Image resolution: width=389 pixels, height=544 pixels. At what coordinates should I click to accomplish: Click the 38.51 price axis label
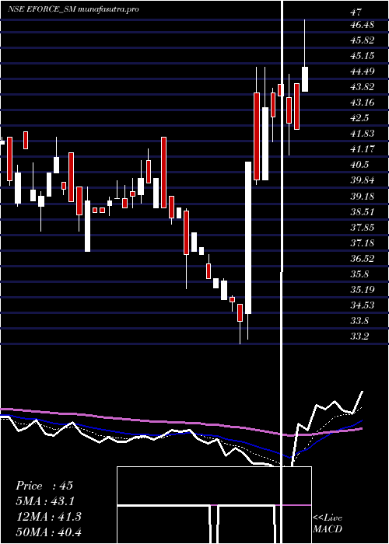click(363, 211)
